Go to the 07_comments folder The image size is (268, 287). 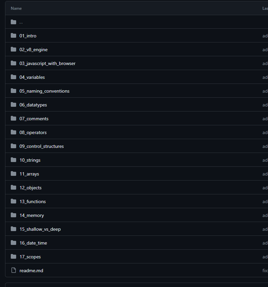[x=34, y=119]
